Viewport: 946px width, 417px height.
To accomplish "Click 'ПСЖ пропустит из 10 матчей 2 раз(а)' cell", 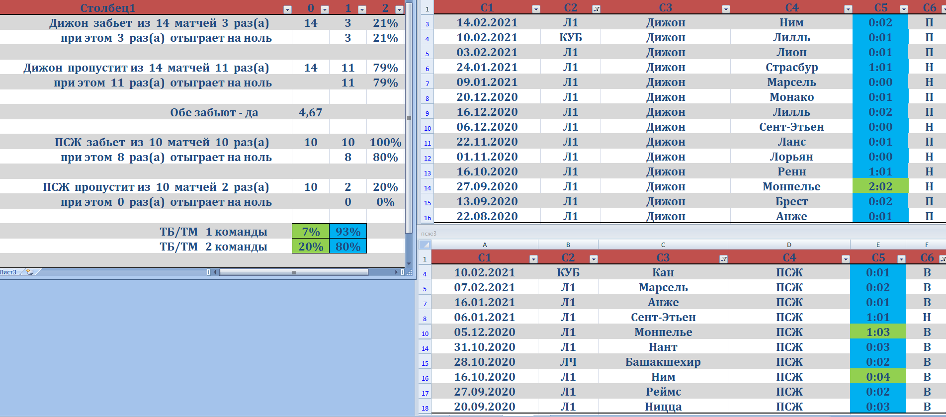I will [x=146, y=186].
